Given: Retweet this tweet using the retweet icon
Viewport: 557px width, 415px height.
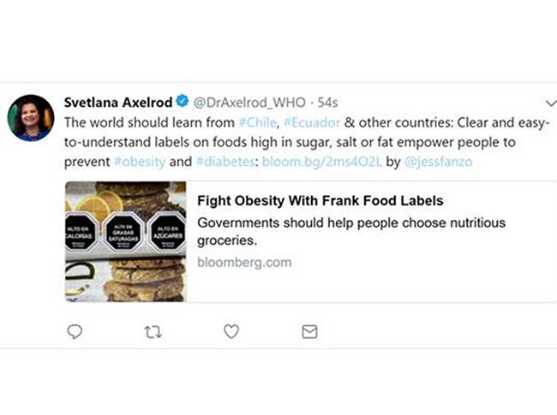Looking at the screenshot, I should point(153,331).
